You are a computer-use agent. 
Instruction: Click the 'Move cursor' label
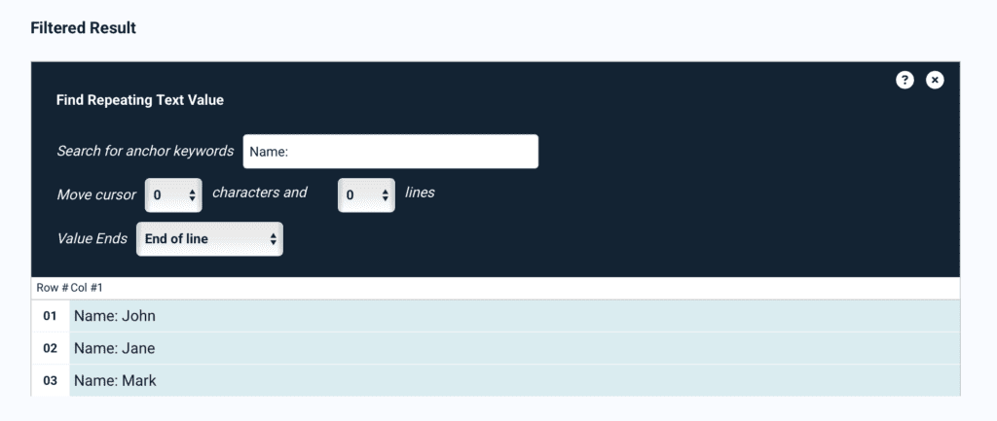[96, 194]
